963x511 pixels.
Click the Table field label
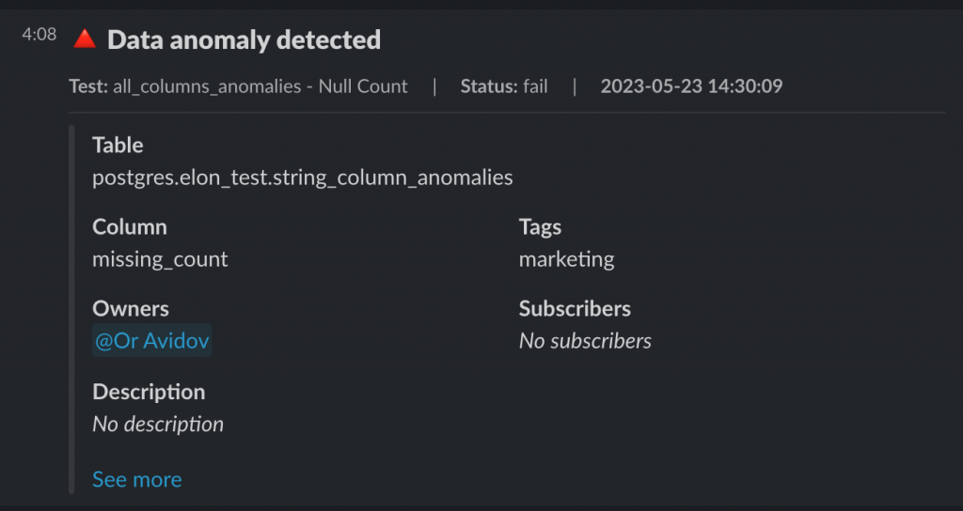coord(118,145)
